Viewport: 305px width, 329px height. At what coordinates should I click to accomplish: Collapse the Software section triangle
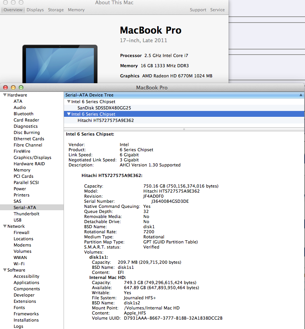(5, 270)
